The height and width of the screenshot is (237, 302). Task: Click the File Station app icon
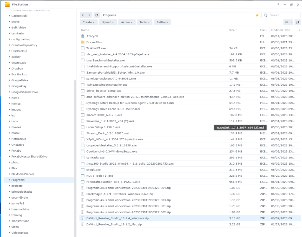pos(7,4)
